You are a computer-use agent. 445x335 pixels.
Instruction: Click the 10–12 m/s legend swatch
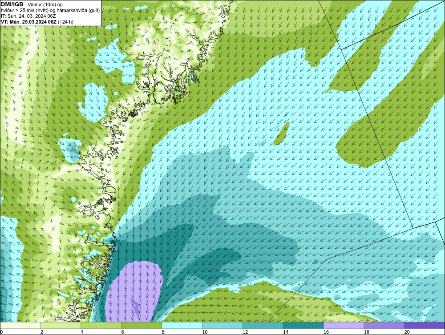pos(222,325)
